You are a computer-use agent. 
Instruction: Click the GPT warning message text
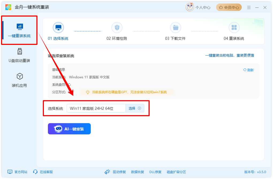point(129,92)
